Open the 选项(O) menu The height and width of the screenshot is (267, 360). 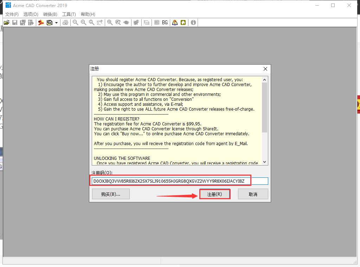pyautogui.click(x=31, y=14)
